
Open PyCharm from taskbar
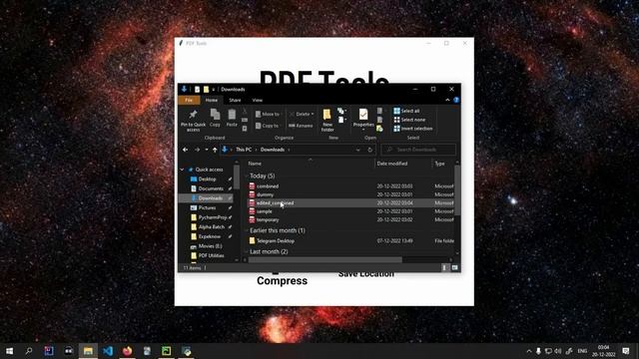pos(167,351)
